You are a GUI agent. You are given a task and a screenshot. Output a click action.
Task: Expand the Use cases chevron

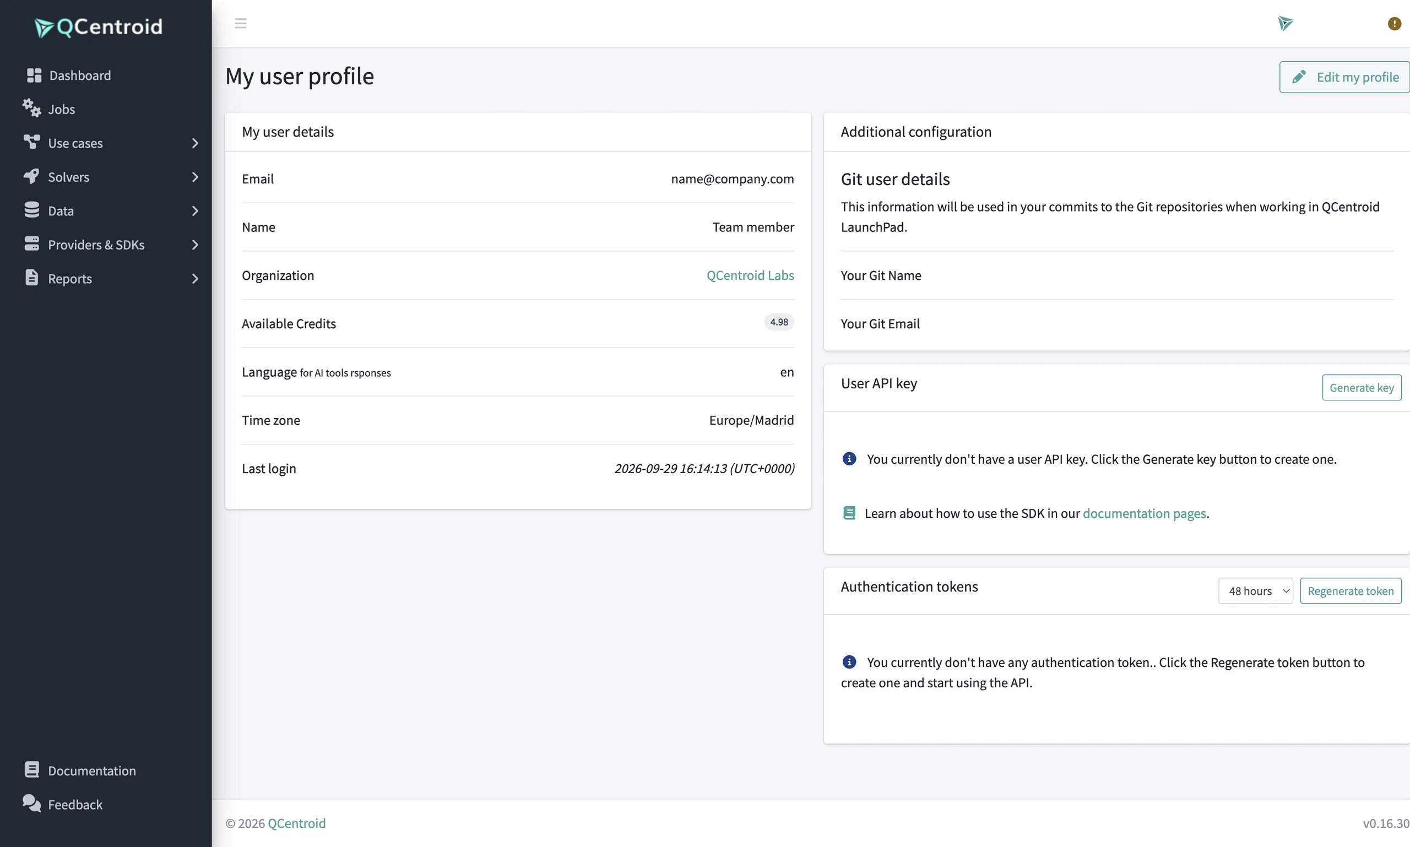195,143
